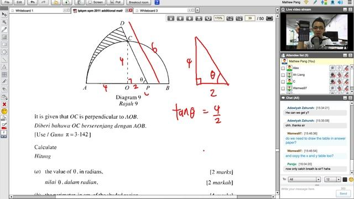Send the chat message
Screen dimensions: 354x199
click(343, 193)
